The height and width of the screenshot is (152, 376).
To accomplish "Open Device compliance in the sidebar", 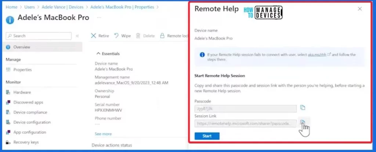I will tap(30, 112).
